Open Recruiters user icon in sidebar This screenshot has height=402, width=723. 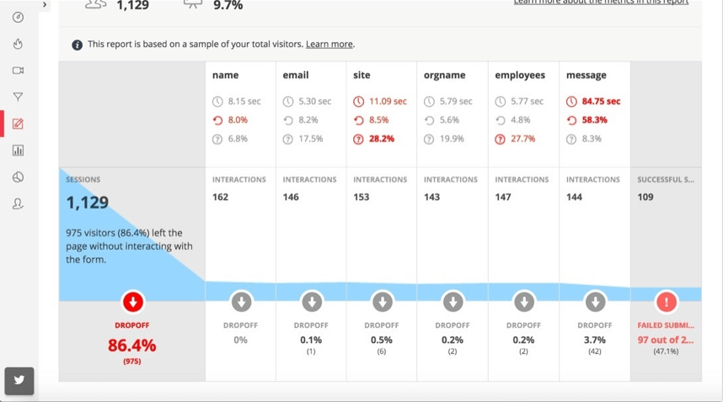pyautogui.click(x=18, y=204)
